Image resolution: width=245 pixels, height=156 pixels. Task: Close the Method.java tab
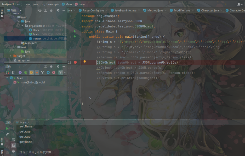pos(166,10)
